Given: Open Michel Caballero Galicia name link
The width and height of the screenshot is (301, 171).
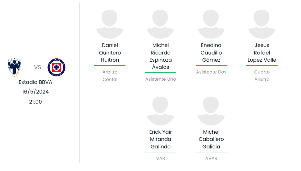Looking at the screenshot, I should pos(211,139).
